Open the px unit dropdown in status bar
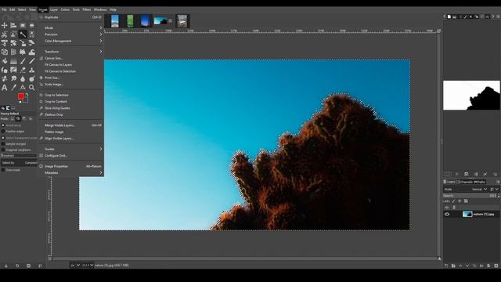 pos(75,266)
